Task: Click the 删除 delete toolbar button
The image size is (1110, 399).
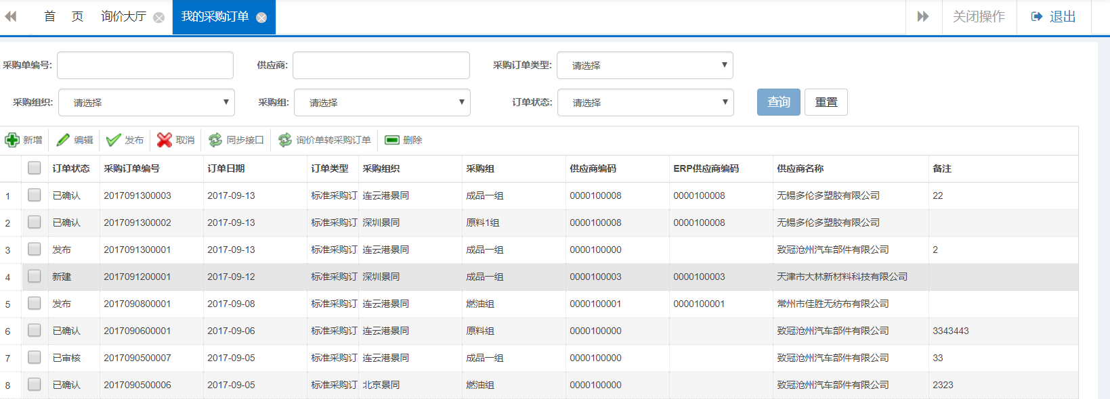Action: pyautogui.click(x=403, y=140)
